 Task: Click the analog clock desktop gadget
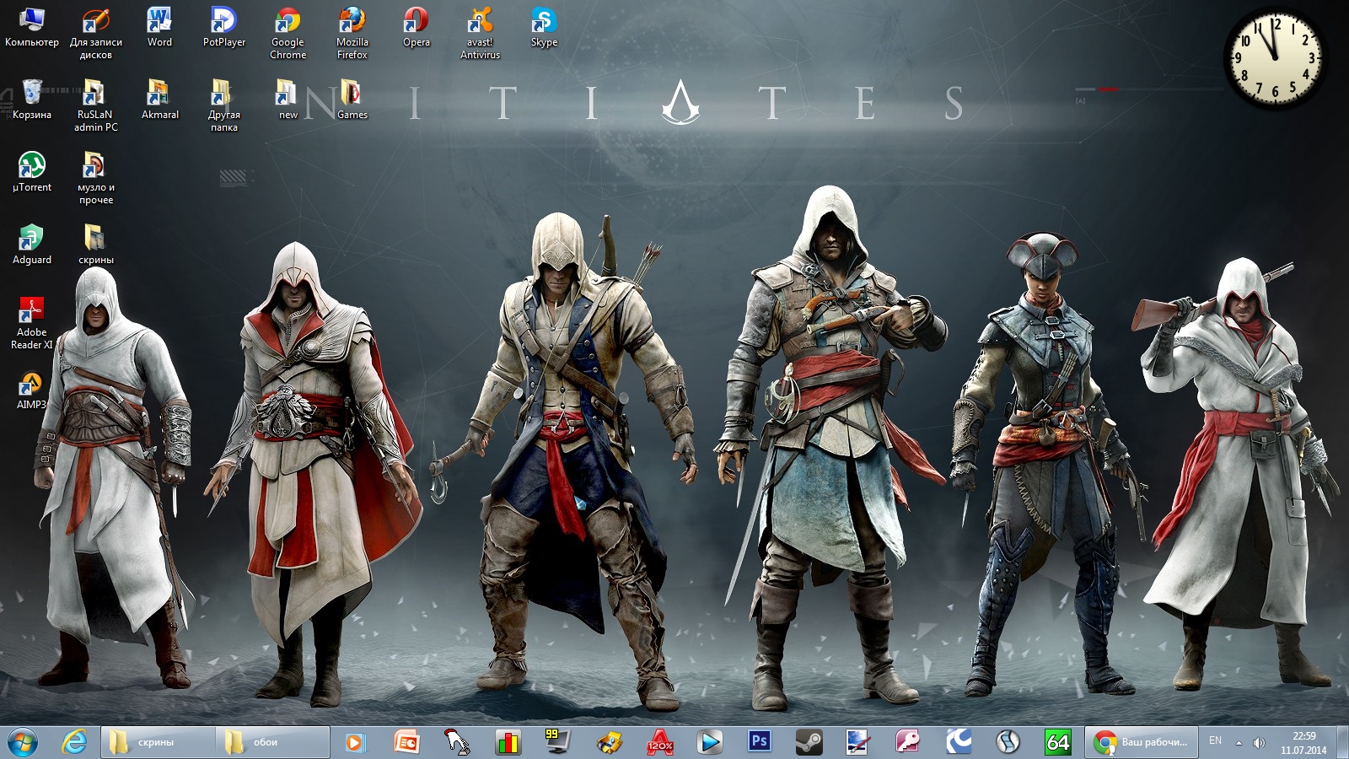[1274, 58]
